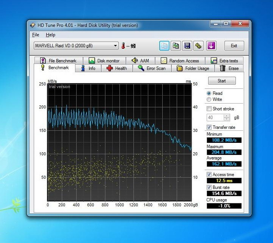This screenshot has width=273, height=243.
Task: Click the Average 162.1 MB/s value
Action: click(224, 164)
